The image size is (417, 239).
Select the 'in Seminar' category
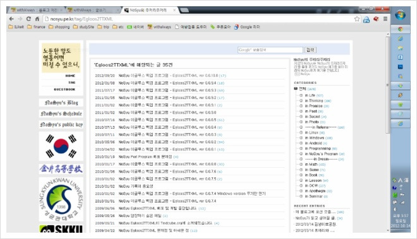point(313,196)
